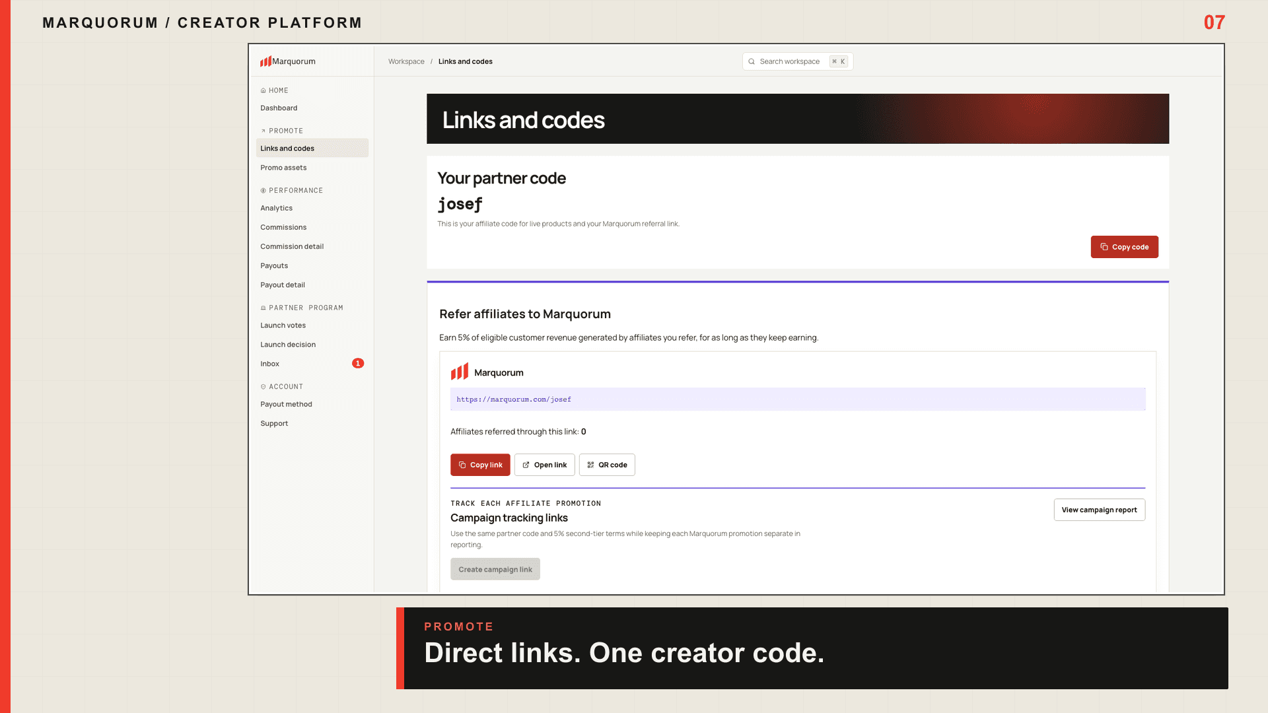This screenshot has width=1268, height=713.
Task: Click the Inbox unread badge
Action: point(358,363)
